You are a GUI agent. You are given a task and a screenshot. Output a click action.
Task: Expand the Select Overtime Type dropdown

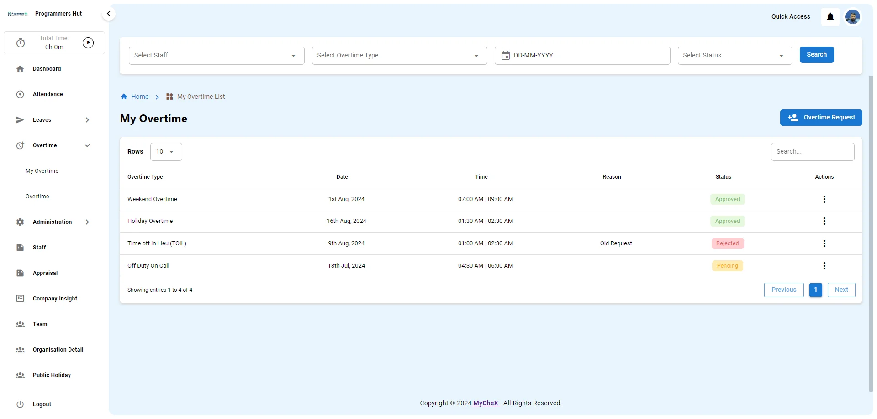pos(399,56)
